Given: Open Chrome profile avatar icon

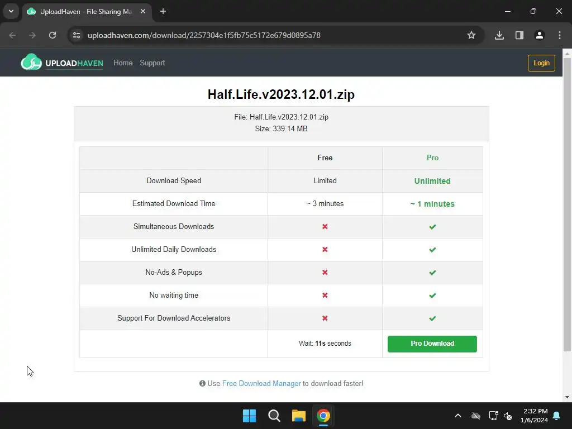Looking at the screenshot, I should pos(540,35).
